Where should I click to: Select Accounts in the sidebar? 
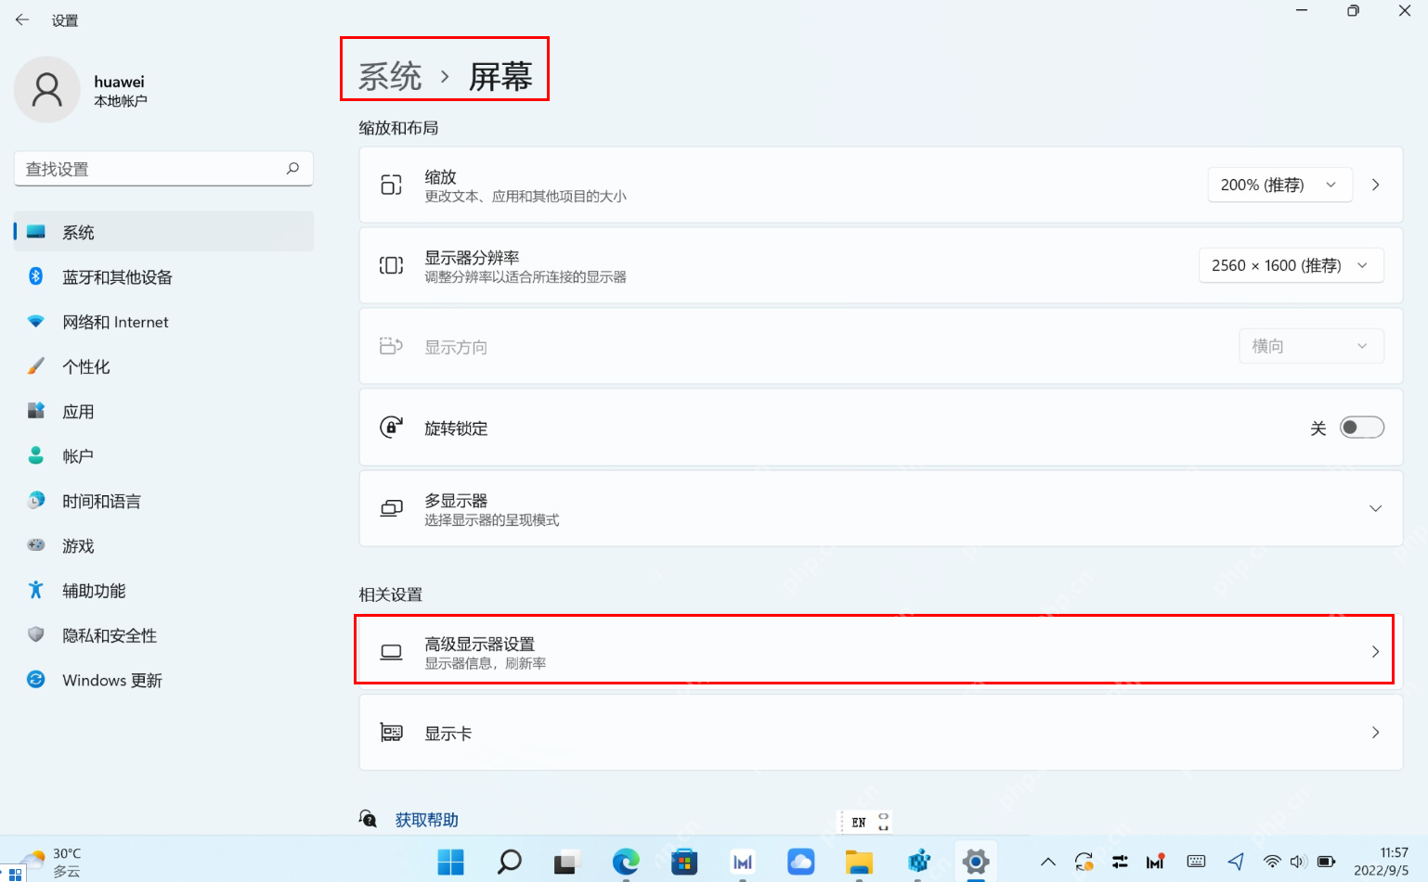(163, 455)
